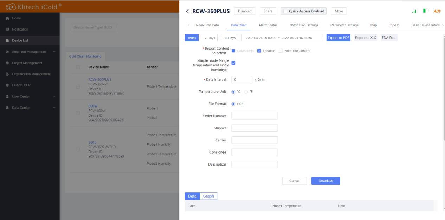
Task: Switch to the Graph view tab
Action: click(x=208, y=196)
